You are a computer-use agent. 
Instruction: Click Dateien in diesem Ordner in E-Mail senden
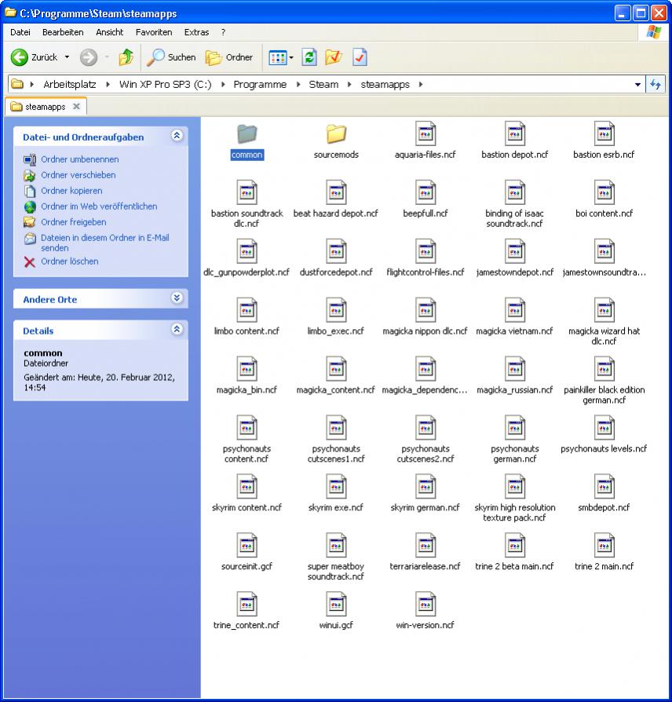point(104,243)
